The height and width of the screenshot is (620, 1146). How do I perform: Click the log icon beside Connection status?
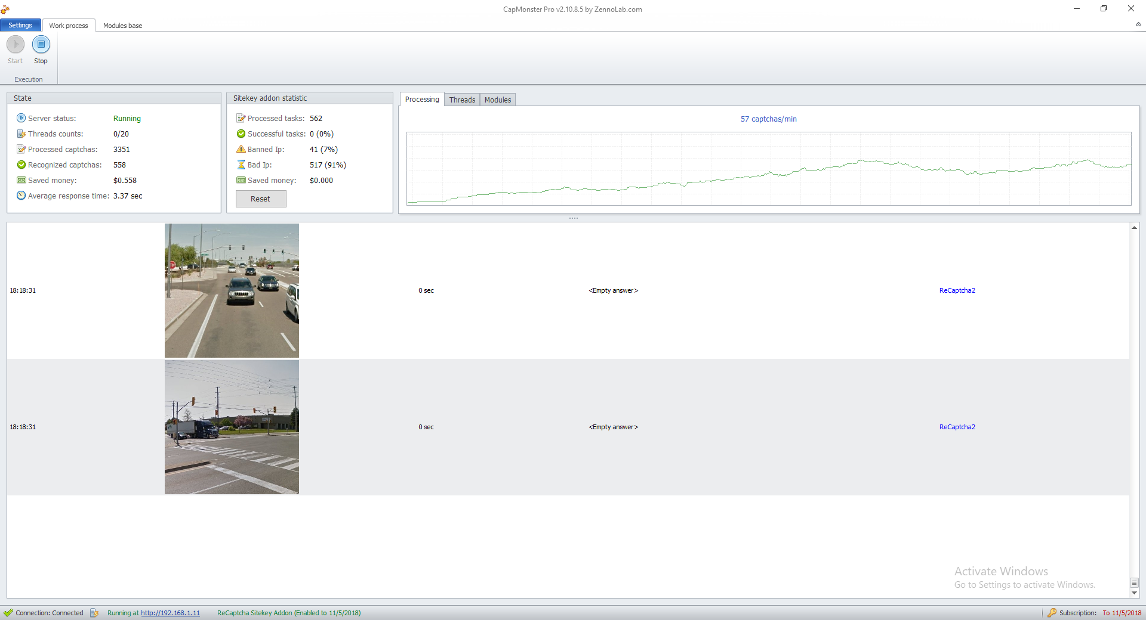(94, 613)
